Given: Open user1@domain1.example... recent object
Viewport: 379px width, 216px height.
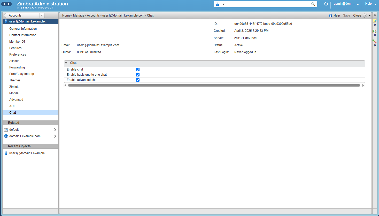Looking at the screenshot, I should (28, 153).
